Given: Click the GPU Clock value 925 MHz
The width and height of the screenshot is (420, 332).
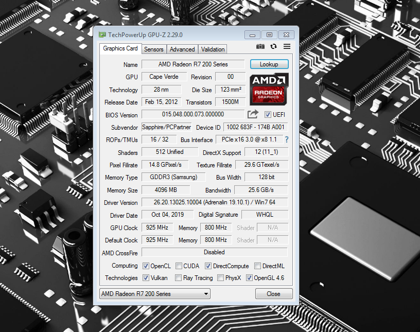Looking at the screenshot, I should point(157,228).
